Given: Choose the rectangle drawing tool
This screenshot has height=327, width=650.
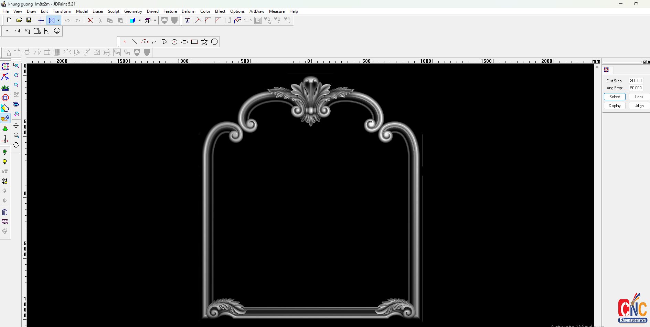Looking at the screenshot, I should (x=194, y=42).
